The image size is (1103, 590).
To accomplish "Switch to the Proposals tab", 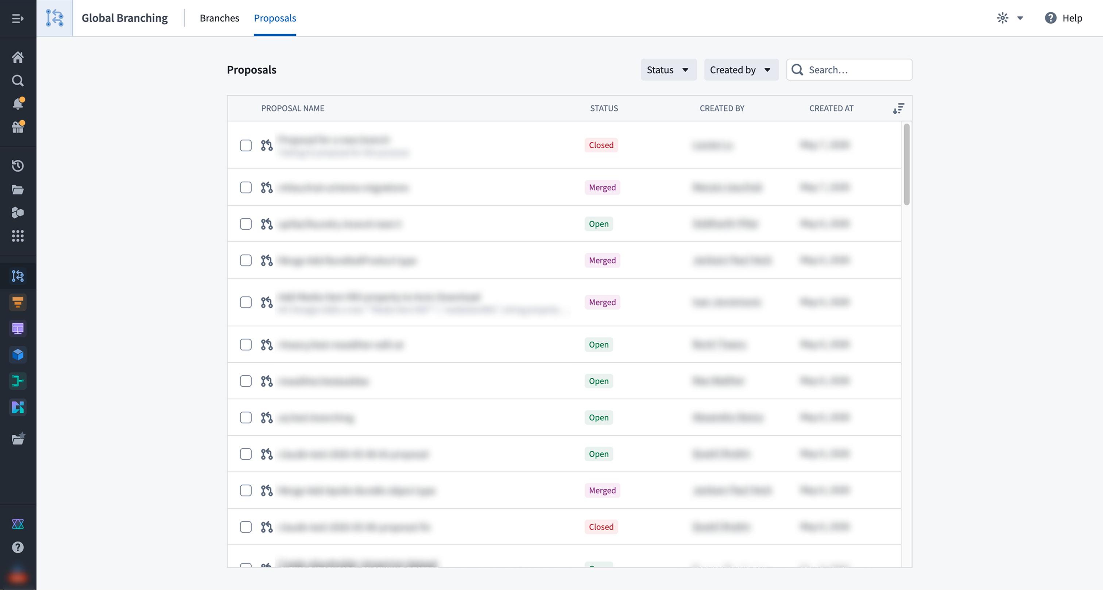I will coord(275,18).
